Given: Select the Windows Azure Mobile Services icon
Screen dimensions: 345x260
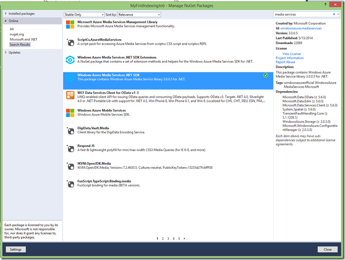Looking at the screenshot, I should pos(70,113).
